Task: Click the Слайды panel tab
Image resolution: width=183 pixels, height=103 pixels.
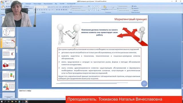Action: click(3, 15)
